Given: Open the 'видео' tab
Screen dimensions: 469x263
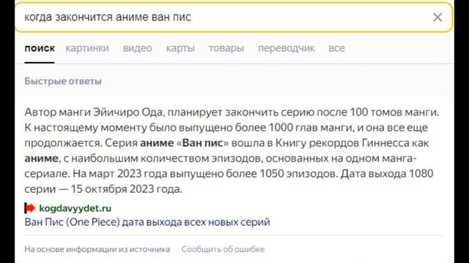Looking at the screenshot, I should pyautogui.click(x=138, y=48).
